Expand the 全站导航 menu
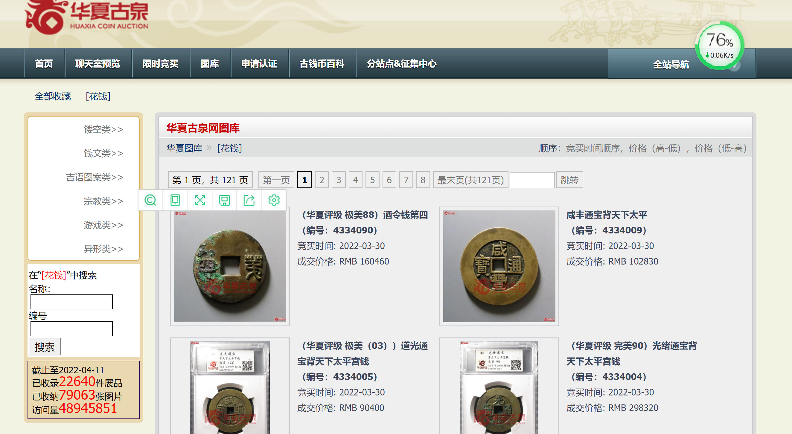The image size is (792, 434). click(x=671, y=64)
